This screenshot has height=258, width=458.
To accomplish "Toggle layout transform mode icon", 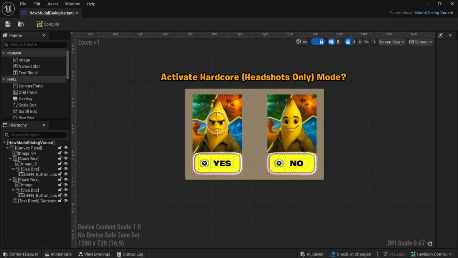I will tap(331, 42).
